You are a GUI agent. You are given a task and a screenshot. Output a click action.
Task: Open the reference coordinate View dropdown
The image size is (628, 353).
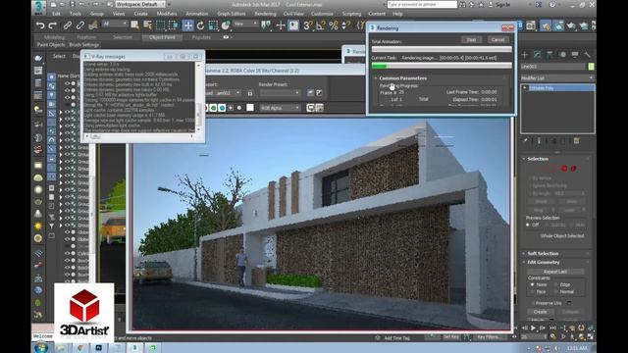tap(245, 24)
